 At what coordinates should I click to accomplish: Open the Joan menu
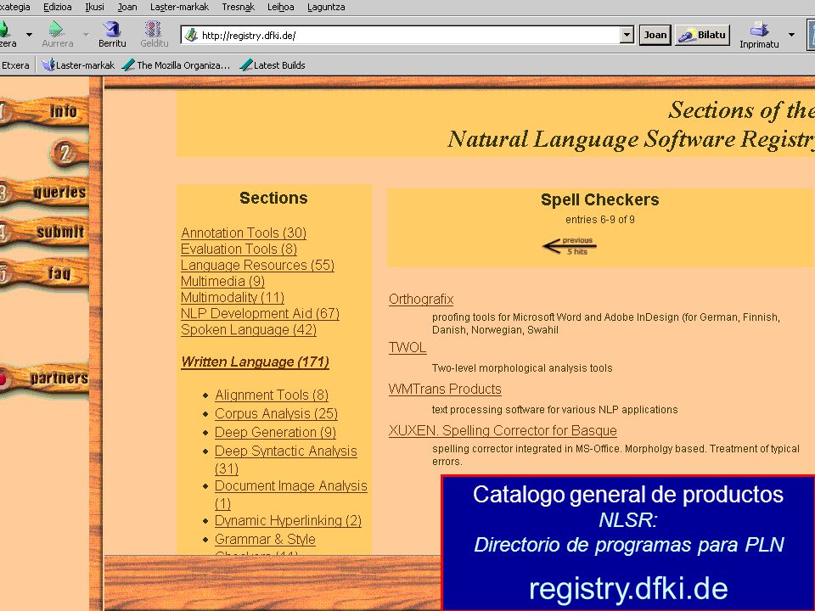click(127, 7)
